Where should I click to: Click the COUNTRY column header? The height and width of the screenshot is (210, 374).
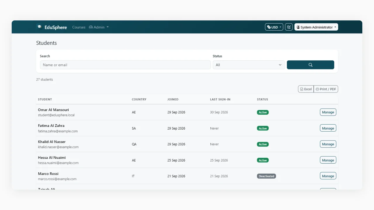tap(139, 99)
